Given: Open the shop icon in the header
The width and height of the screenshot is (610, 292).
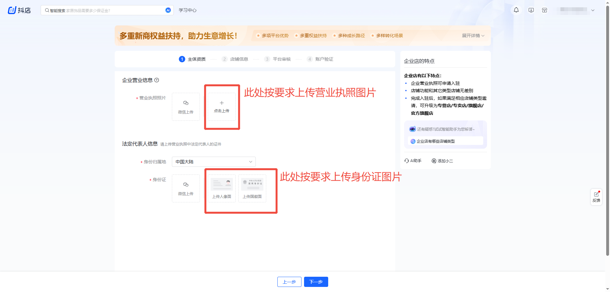Looking at the screenshot, I should (x=545, y=10).
